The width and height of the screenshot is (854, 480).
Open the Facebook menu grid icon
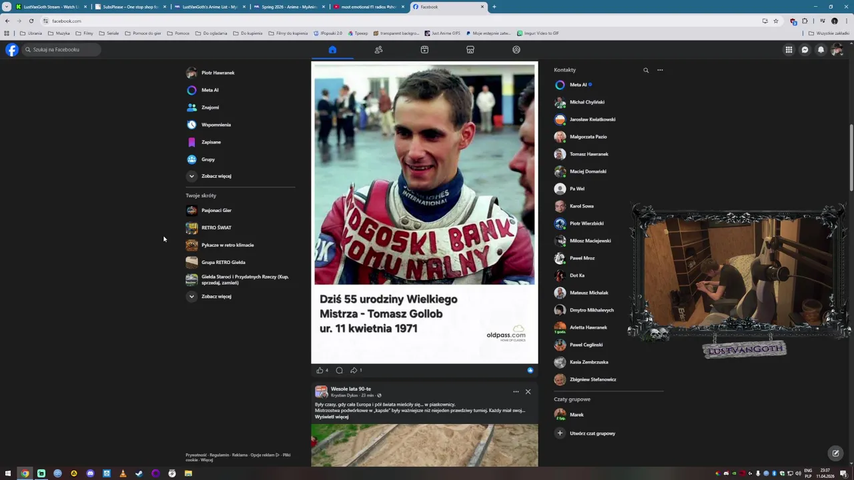(x=789, y=49)
